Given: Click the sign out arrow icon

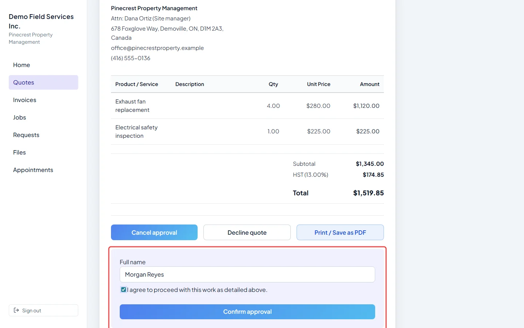Looking at the screenshot, I should tap(16, 310).
